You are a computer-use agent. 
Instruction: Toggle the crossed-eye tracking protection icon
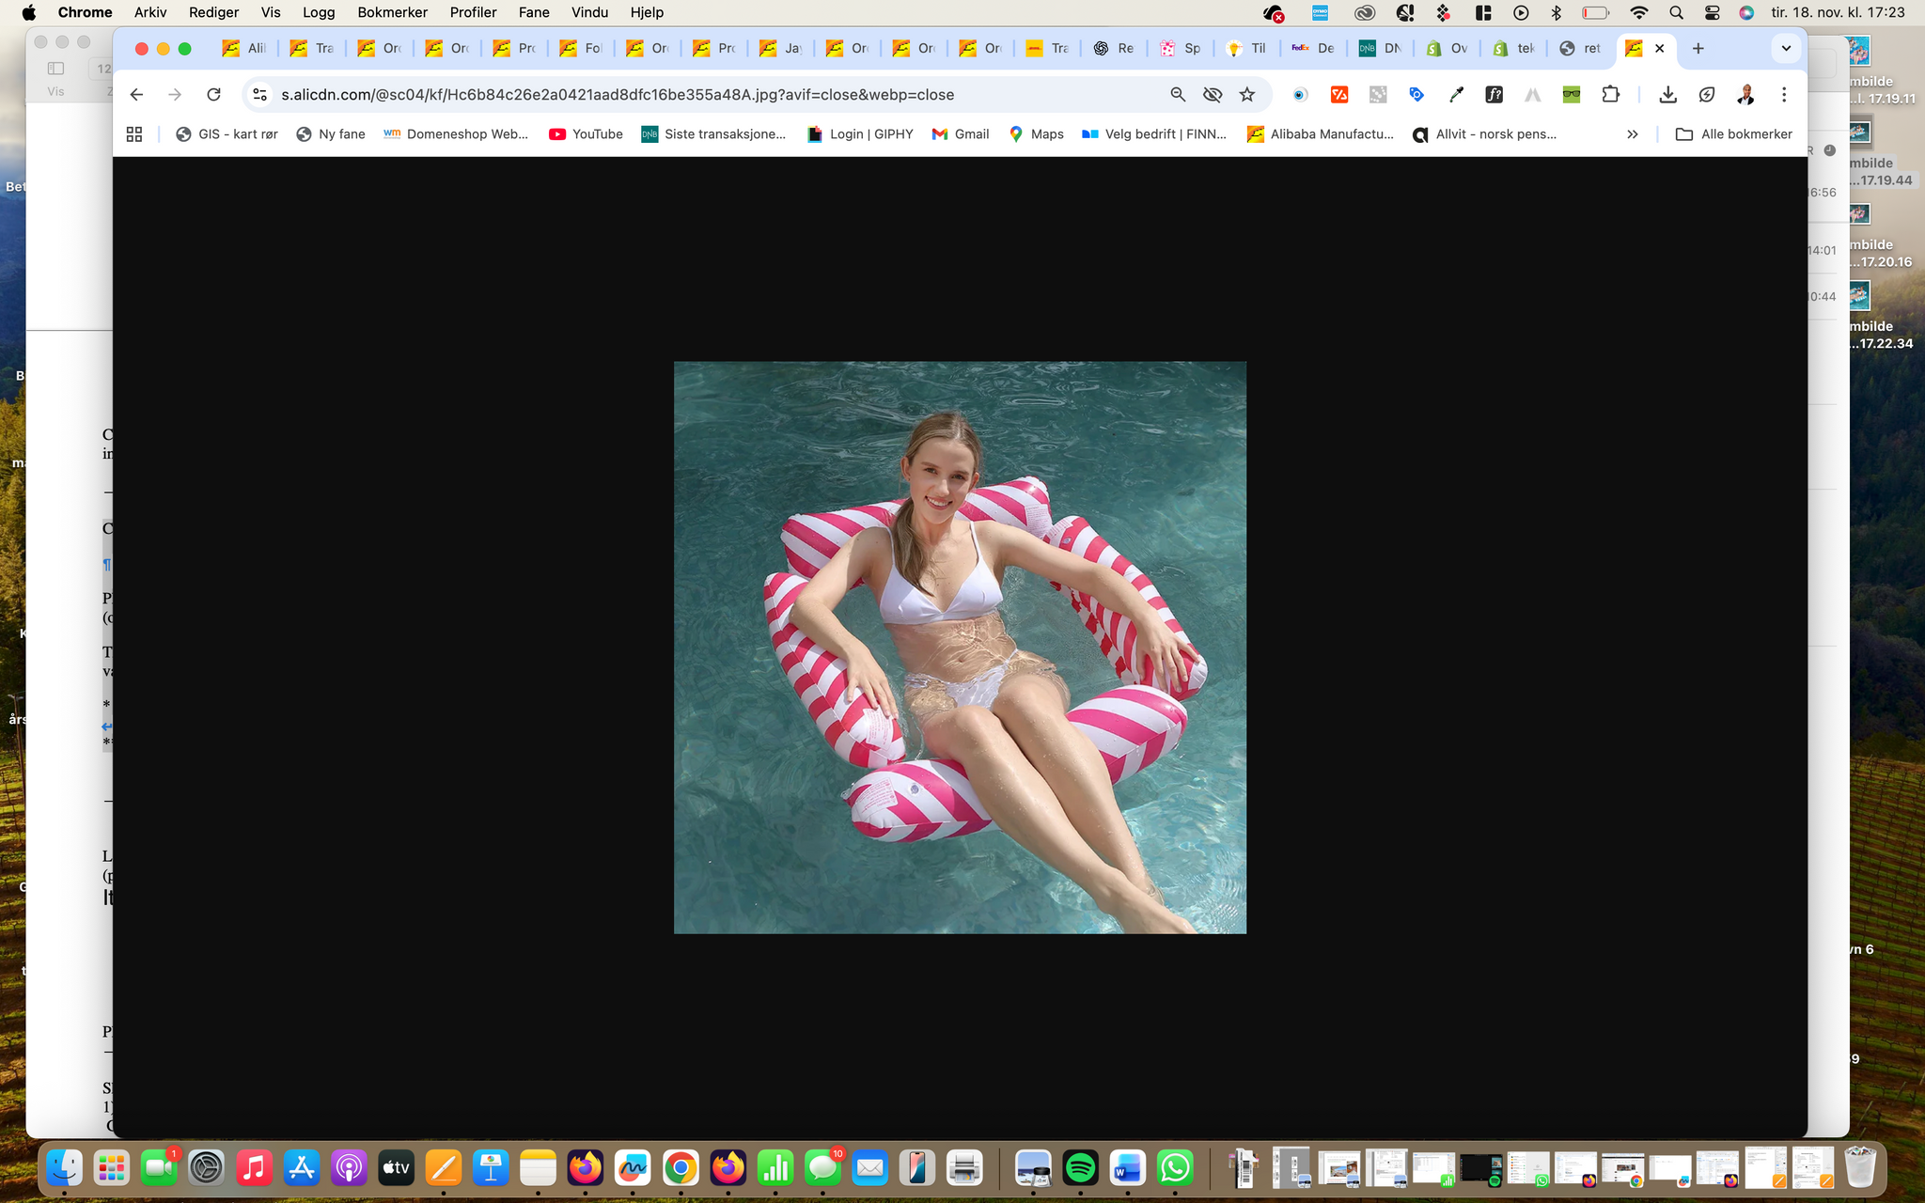[1213, 95]
